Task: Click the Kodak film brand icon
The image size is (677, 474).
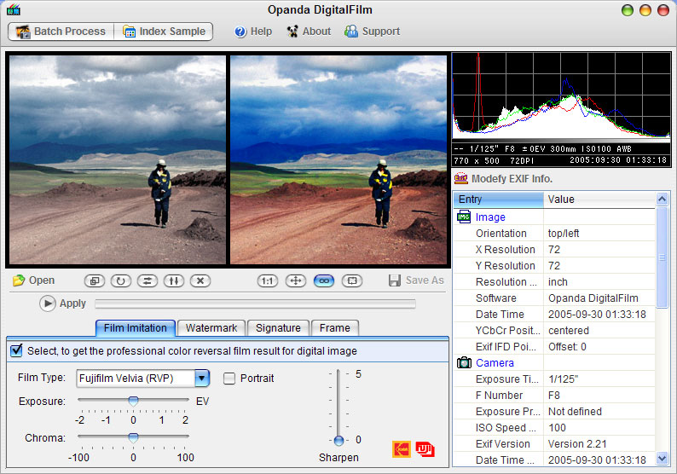Action: tap(402, 449)
